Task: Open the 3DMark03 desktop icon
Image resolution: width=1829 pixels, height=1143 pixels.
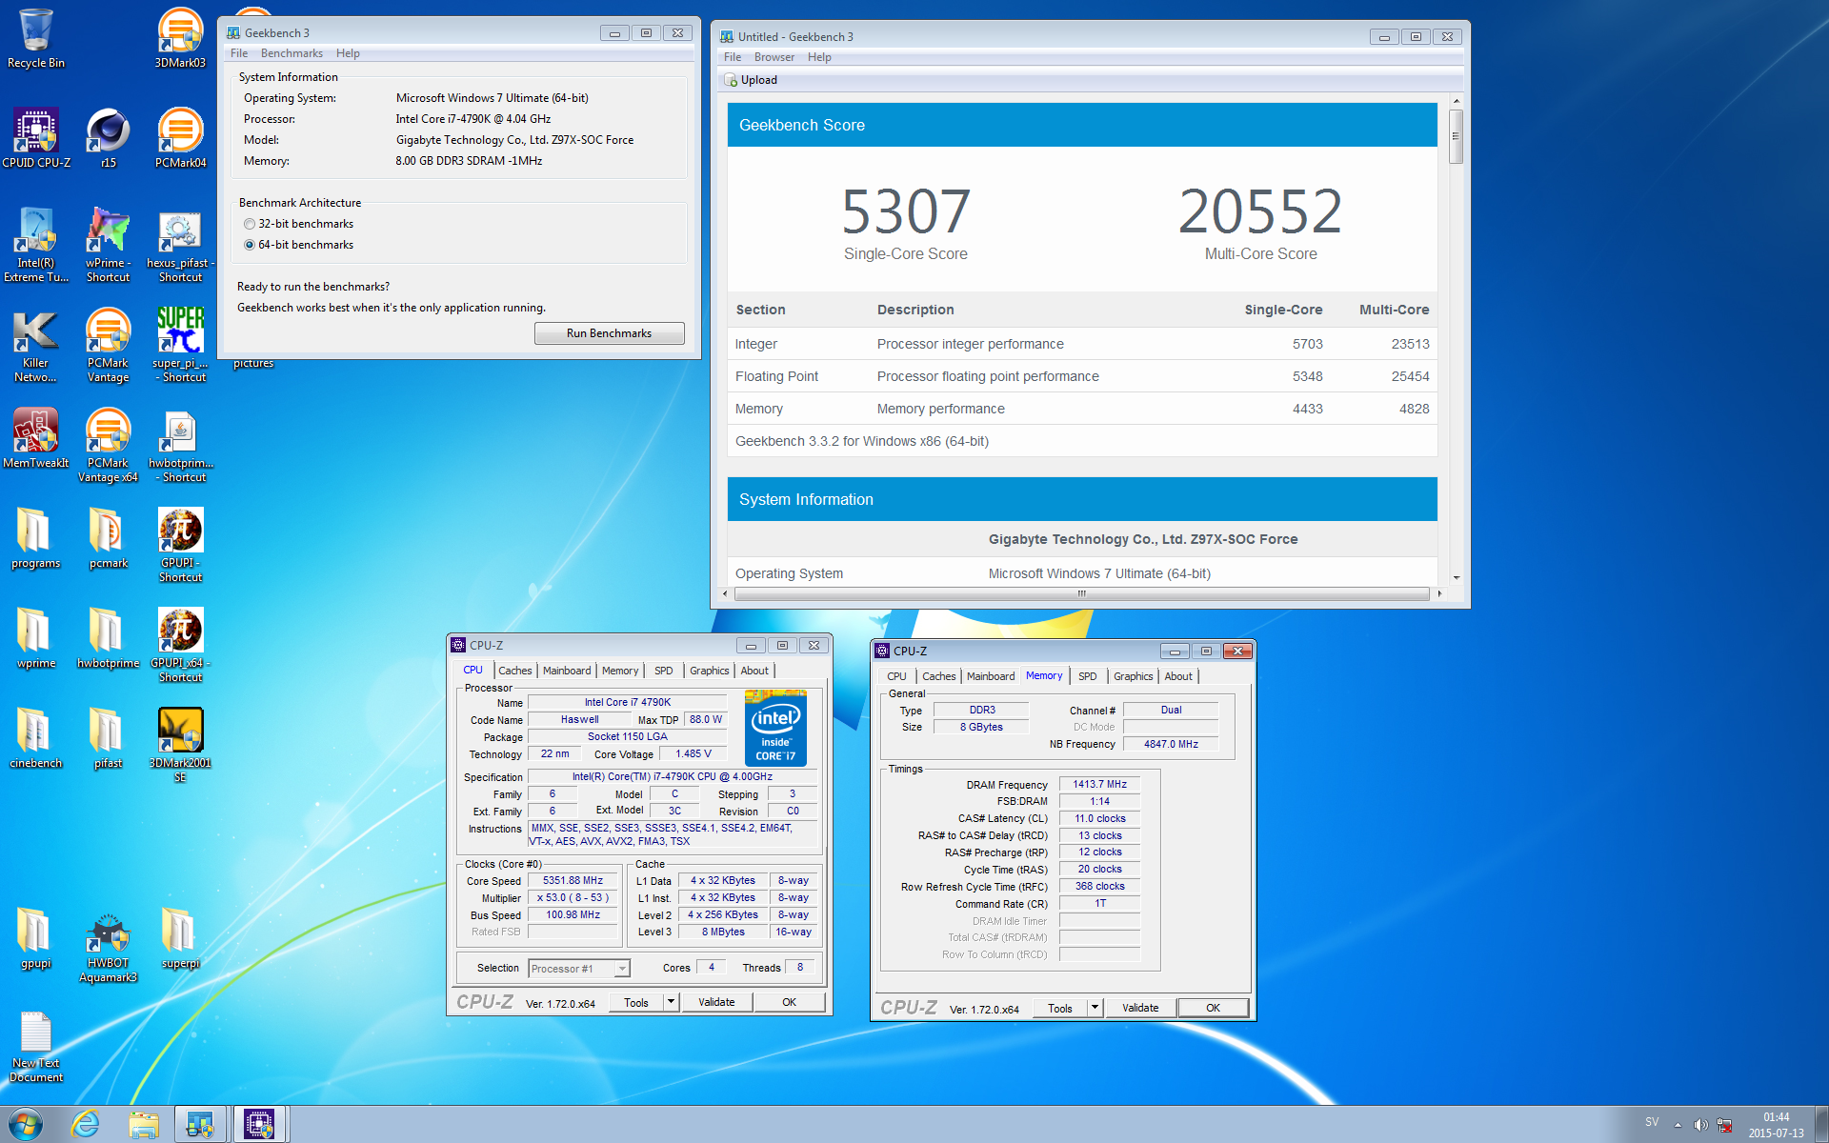Action: [x=180, y=38]
